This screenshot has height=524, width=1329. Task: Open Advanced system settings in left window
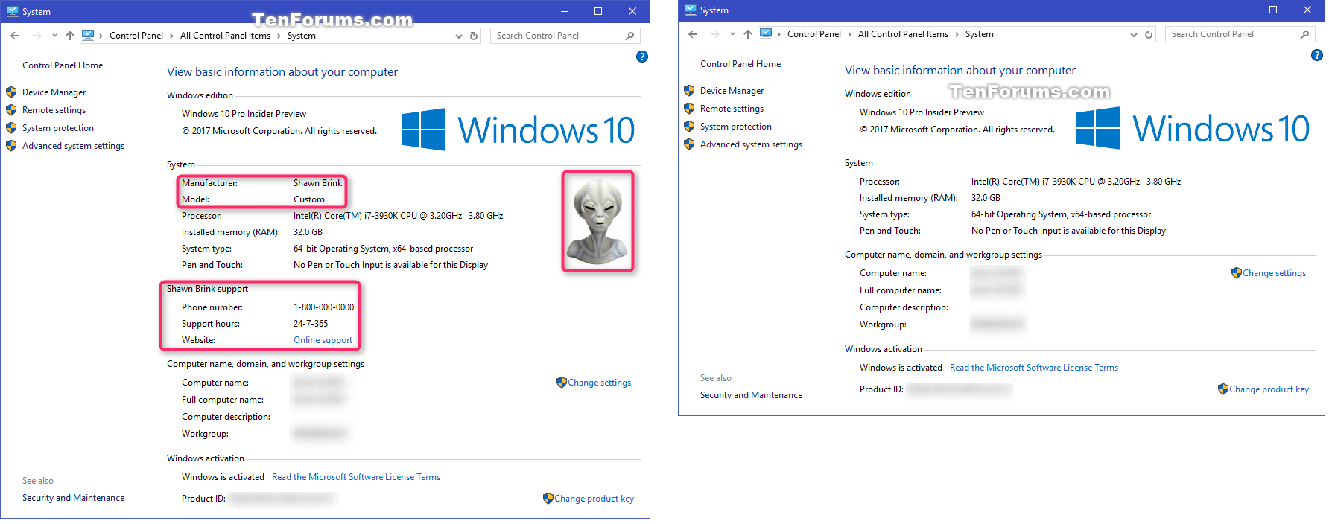tap(73, 146)
